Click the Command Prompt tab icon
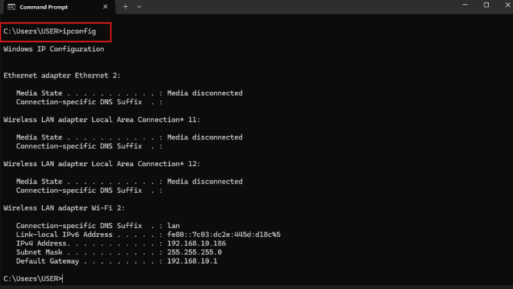The image size is (513, 289). coord(11,6)
